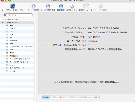Viewport: 135px width, 102px height.
Task: Click the コンピュータとサービス column header
Action: pos(18,19)
